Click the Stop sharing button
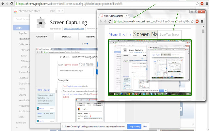 coord(134,127)
